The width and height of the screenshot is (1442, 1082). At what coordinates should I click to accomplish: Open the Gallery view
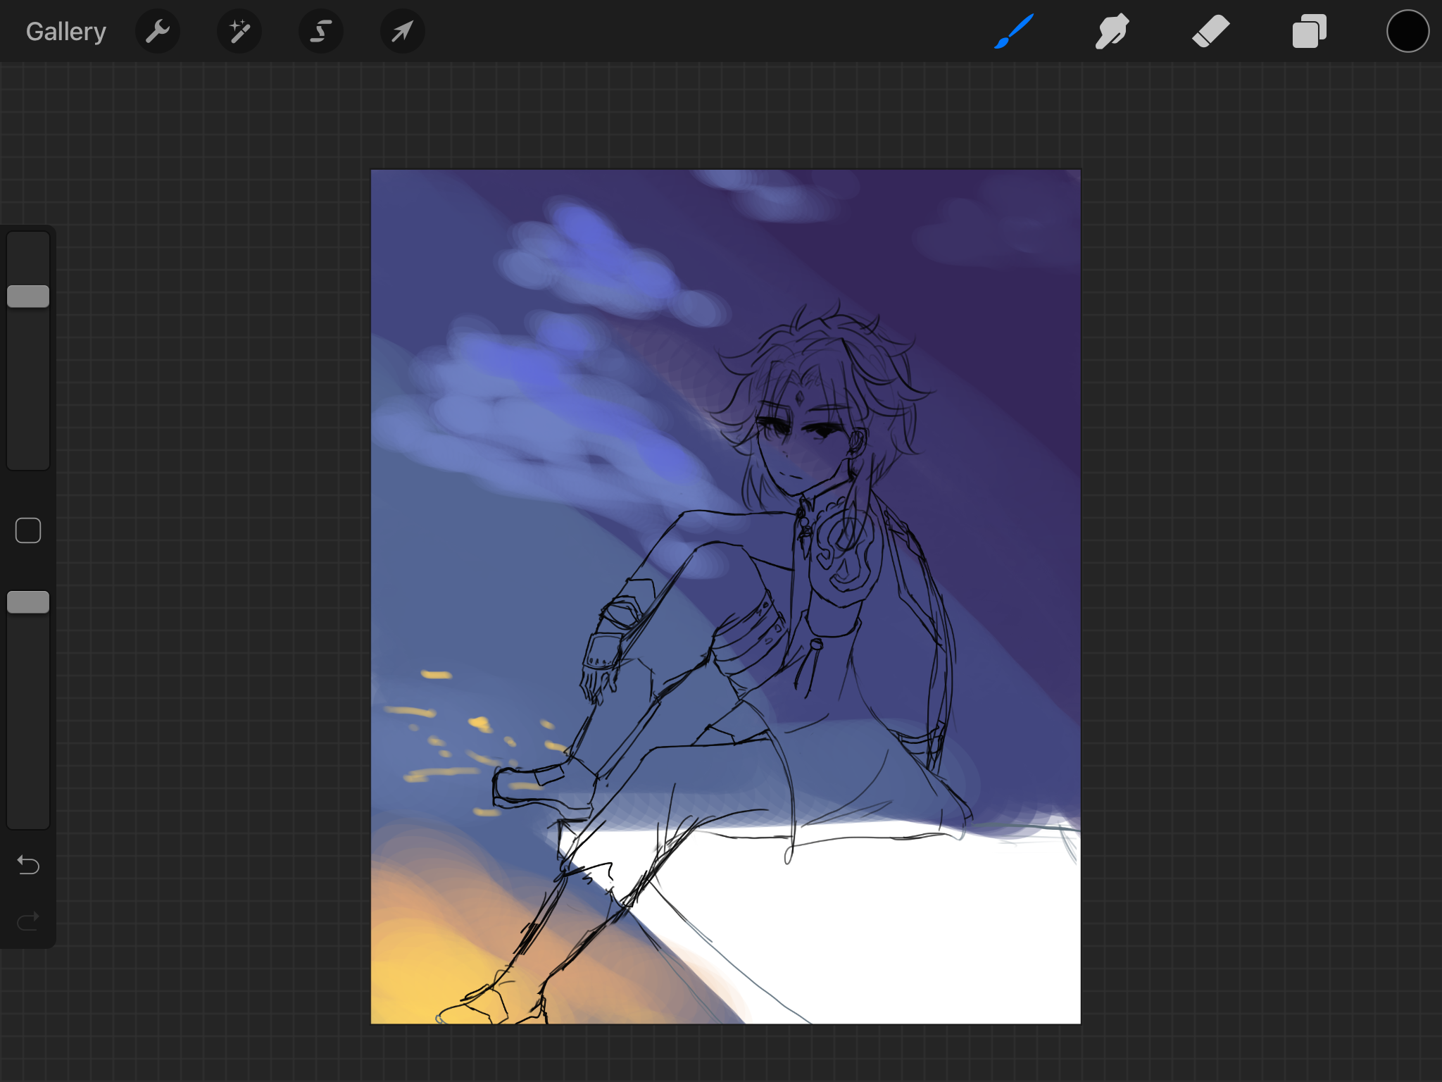click(65, 32)
